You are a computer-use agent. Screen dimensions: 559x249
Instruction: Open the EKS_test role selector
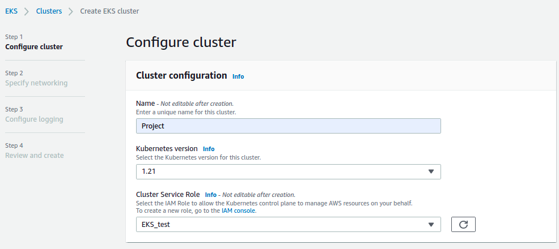tap(289, 225)
